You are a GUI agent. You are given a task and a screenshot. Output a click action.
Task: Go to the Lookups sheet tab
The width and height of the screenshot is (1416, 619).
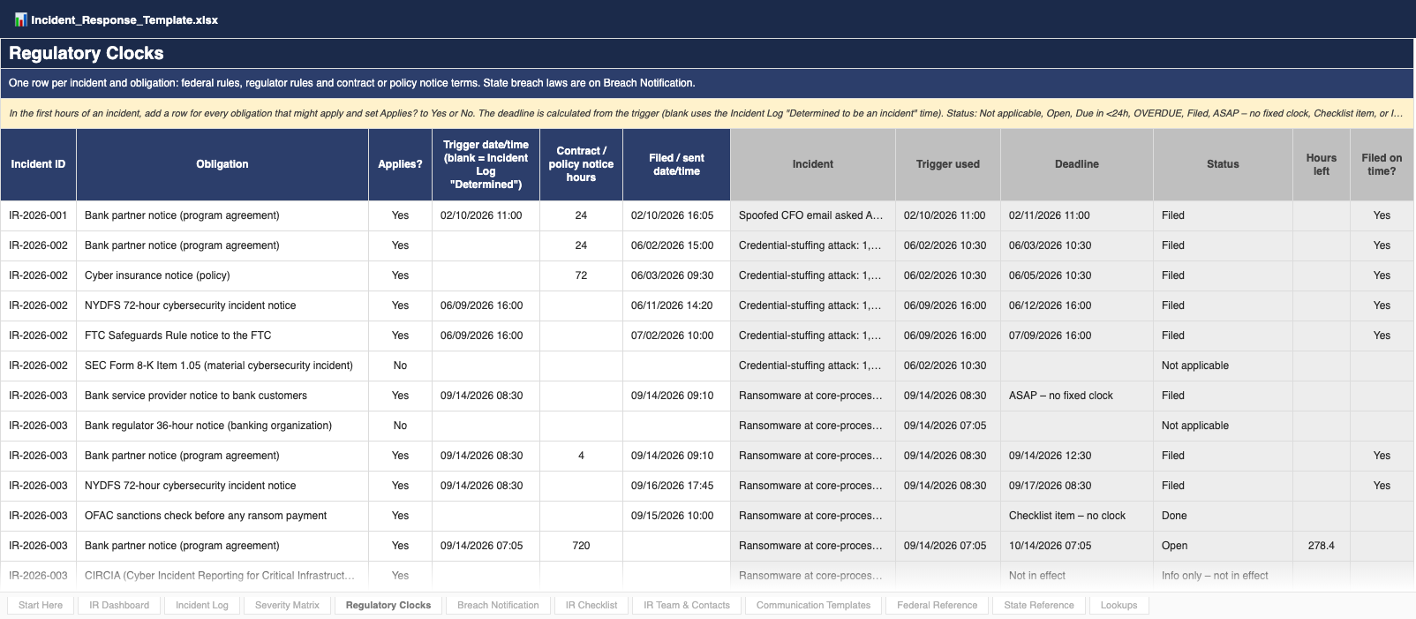(1118, 605)
